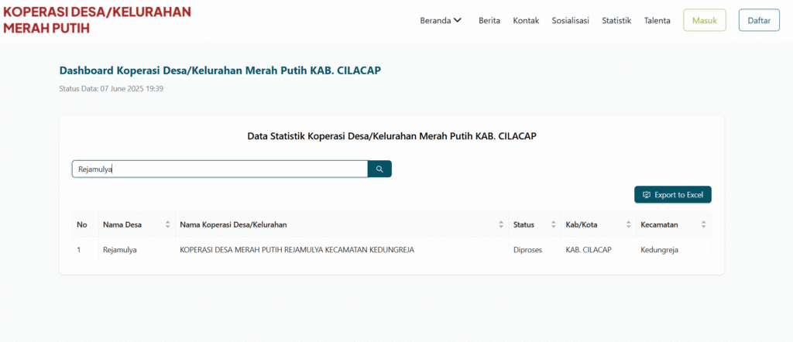Image resolution: width=793 pixels, height=342 pixels.
Task: Navigate to the Talenta menu item
Action: (x=657, y=21)
